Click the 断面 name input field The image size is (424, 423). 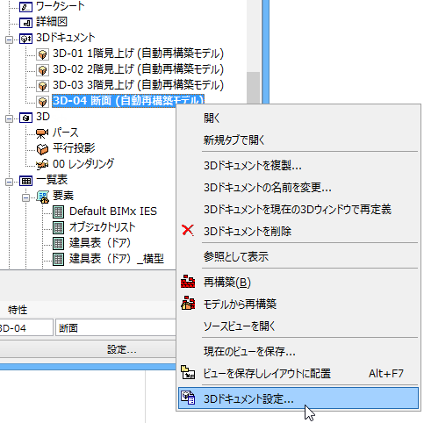[116, 327]
